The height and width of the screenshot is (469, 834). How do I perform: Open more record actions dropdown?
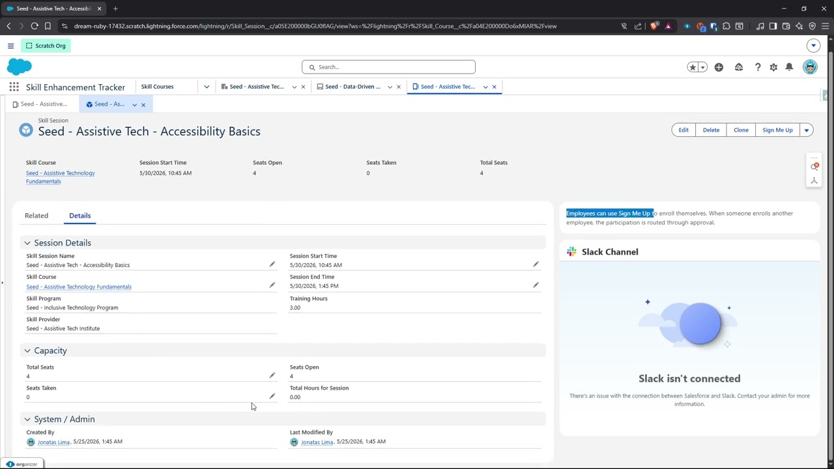(806, 130)
